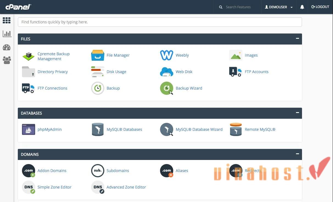Open the Directory Privacy link
The width and height of the screenshot is (333, 202).
(x=53, y=72)
